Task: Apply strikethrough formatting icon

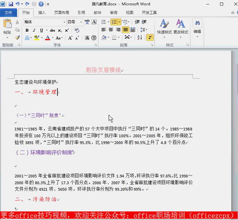Action: [52, 30]
